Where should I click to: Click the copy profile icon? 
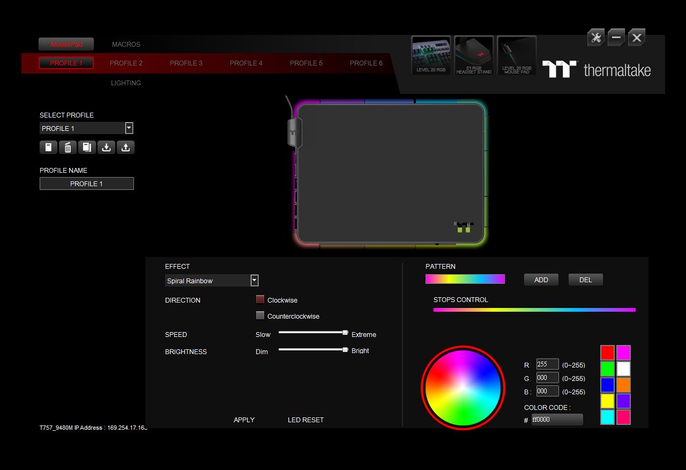[87, 148]
